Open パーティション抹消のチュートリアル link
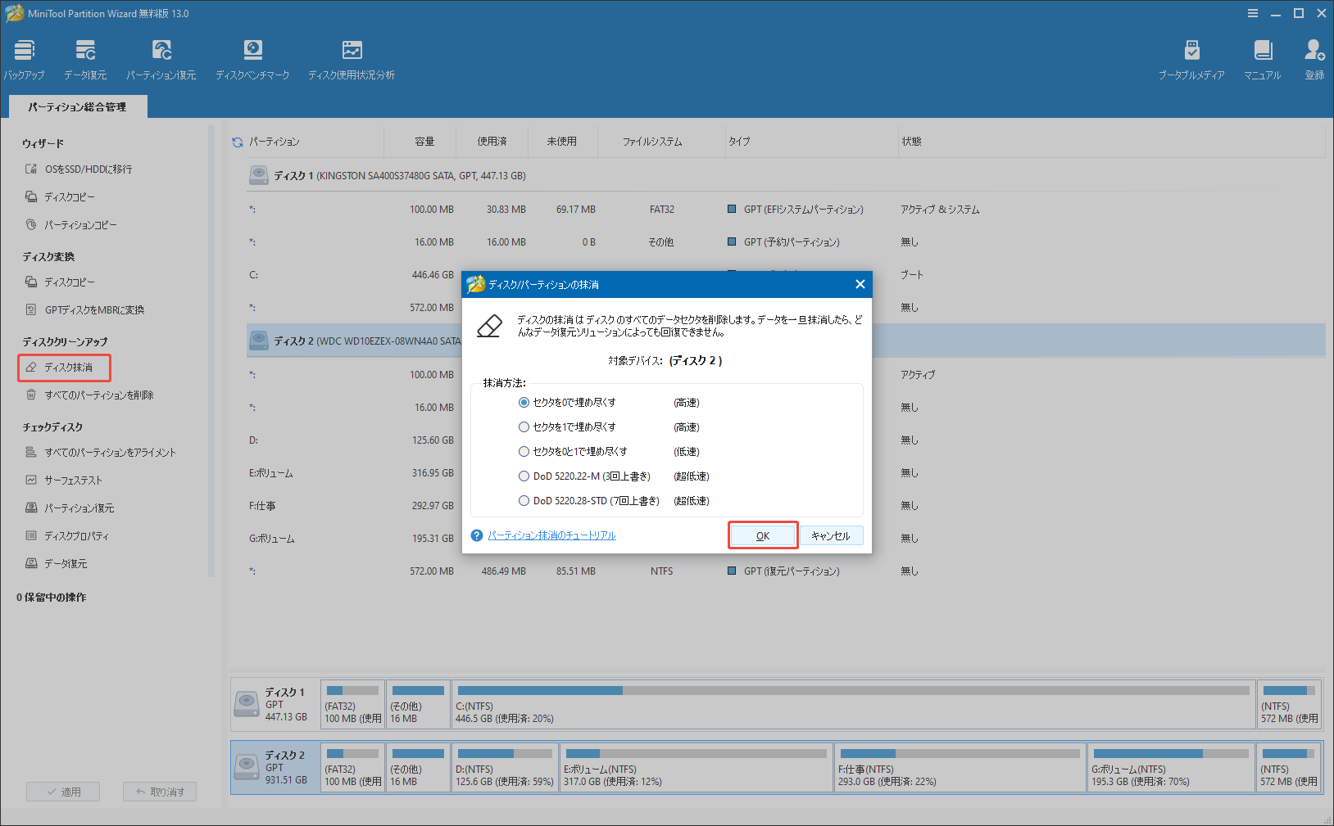Viewport: 1334px width, 826px height. click(551, 535)
